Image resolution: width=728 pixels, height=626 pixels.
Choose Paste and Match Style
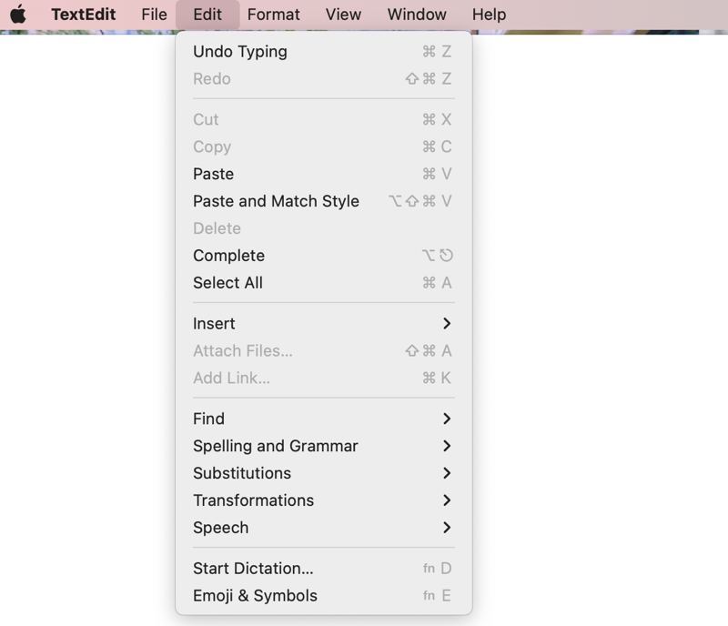(x=276, y=201)
